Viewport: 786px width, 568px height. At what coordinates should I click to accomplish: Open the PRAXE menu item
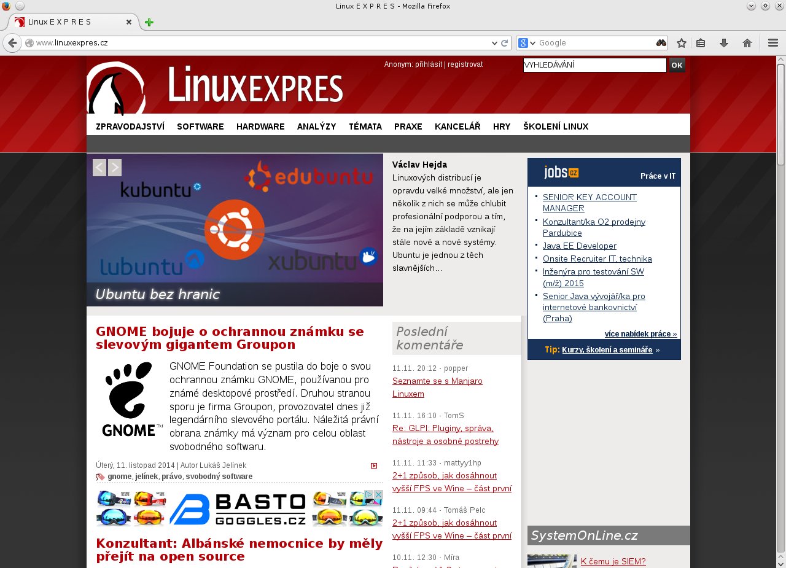[x=408, y=126]
